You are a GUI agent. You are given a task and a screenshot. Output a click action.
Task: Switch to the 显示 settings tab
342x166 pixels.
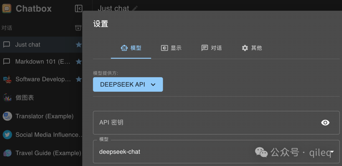(171, 48)
